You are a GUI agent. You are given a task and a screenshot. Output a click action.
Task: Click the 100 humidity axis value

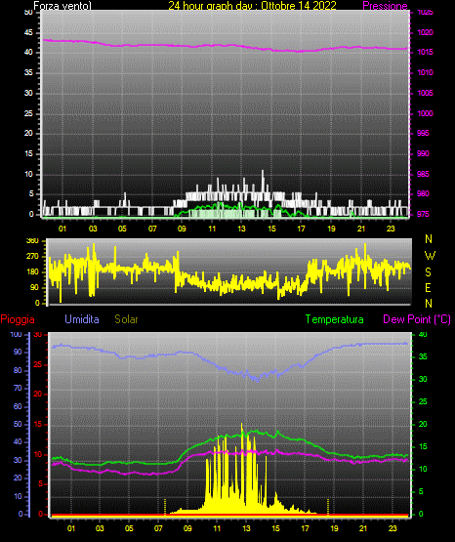click(x=16, y=335)
